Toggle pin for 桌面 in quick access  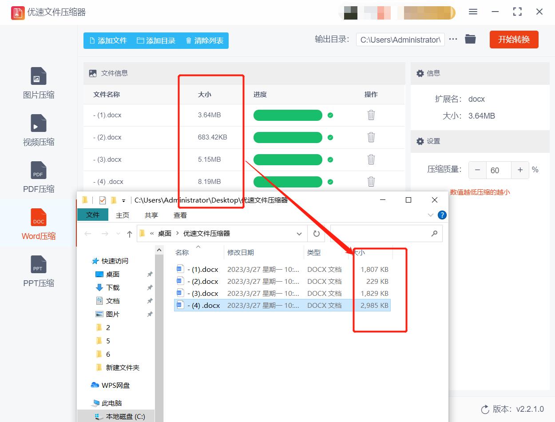pyautogui.click(x=150, y=274)
